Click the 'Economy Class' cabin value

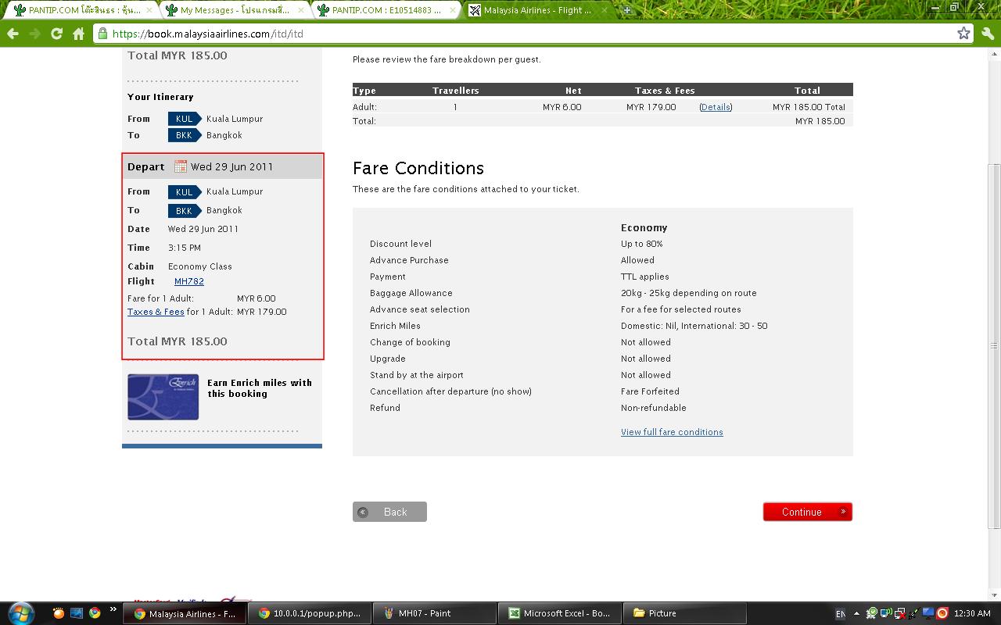point(200,266)
